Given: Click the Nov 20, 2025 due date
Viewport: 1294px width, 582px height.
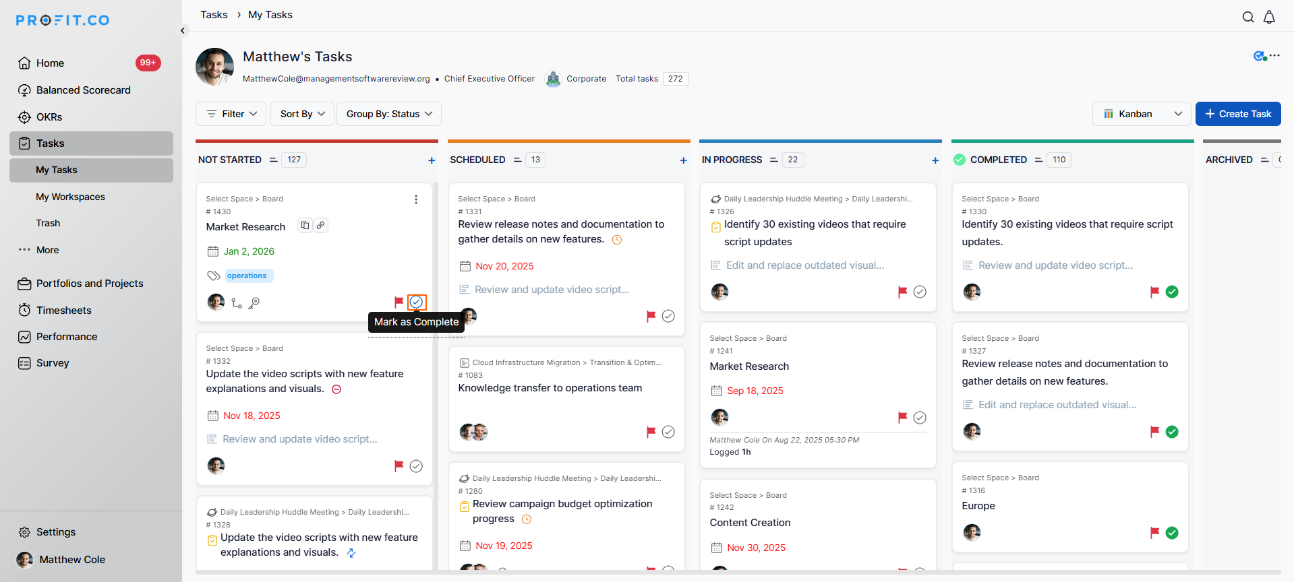Looking at the screenshot, I should [504, 266].
